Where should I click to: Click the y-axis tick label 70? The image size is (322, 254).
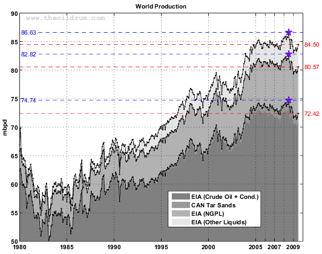15,127
